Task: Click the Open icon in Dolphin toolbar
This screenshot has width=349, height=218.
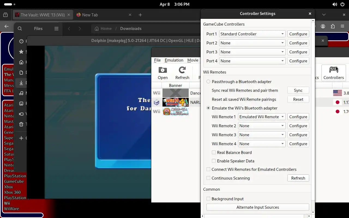Action: [163, 70]
